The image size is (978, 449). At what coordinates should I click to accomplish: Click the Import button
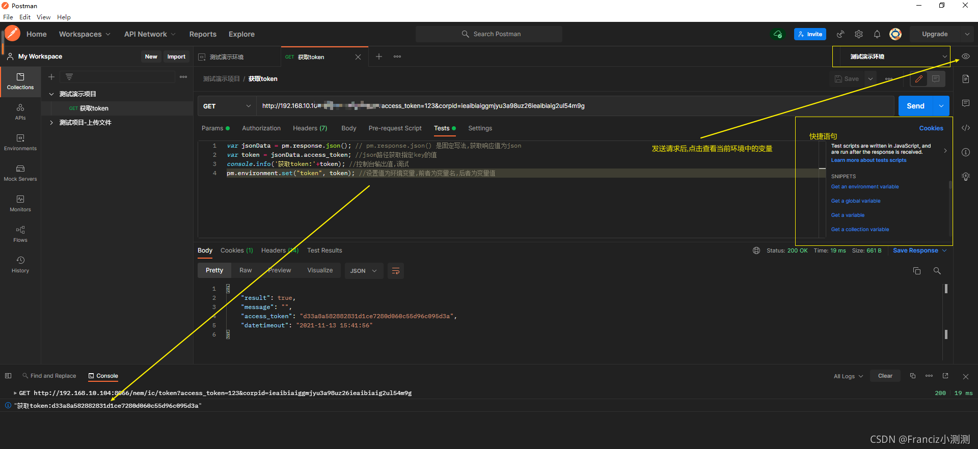[176, 57]
